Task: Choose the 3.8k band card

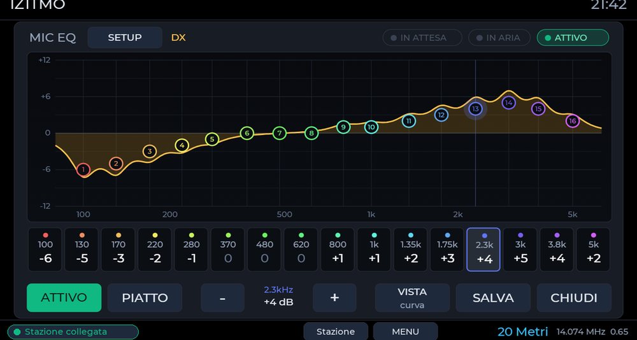Action: tap(557, 250)
